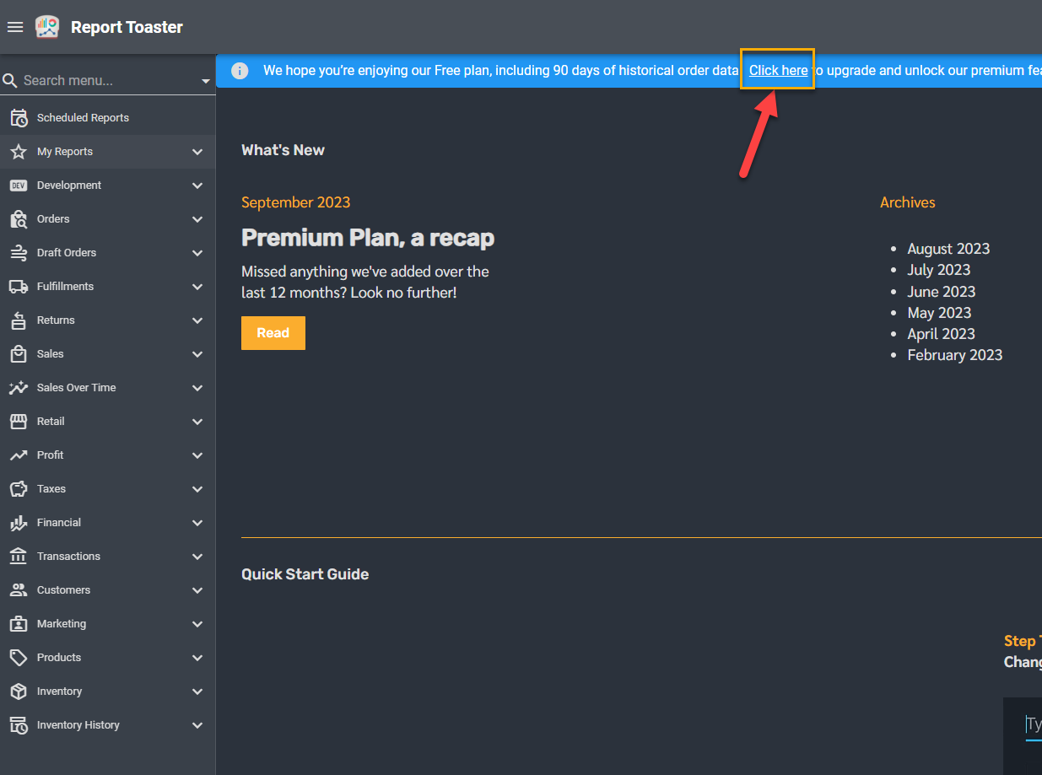Click the hamburger menu icon
Viewport: 1042px width, 775px height.
14,27
